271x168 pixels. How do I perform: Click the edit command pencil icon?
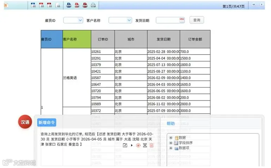pyautogui.click(x=125, y=145)
